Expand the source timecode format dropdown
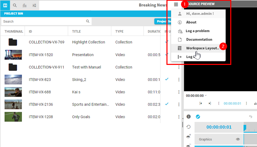 pos(206,96)
